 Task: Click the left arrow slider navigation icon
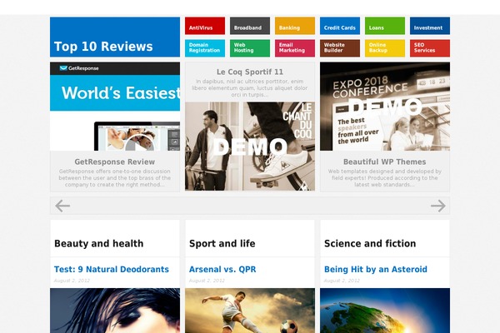coord(62,206)
